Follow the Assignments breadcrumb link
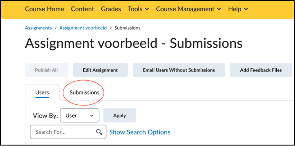 click(x=38, y=28)
